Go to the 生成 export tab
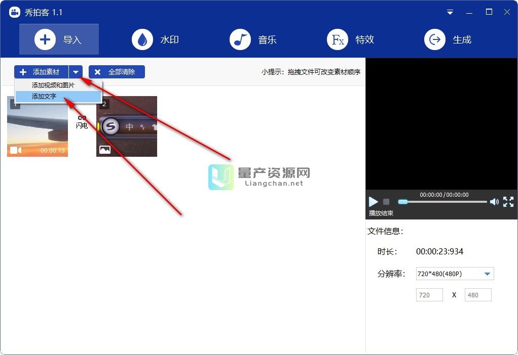Screen dimensions: 518x355 (x=448, y=39)
